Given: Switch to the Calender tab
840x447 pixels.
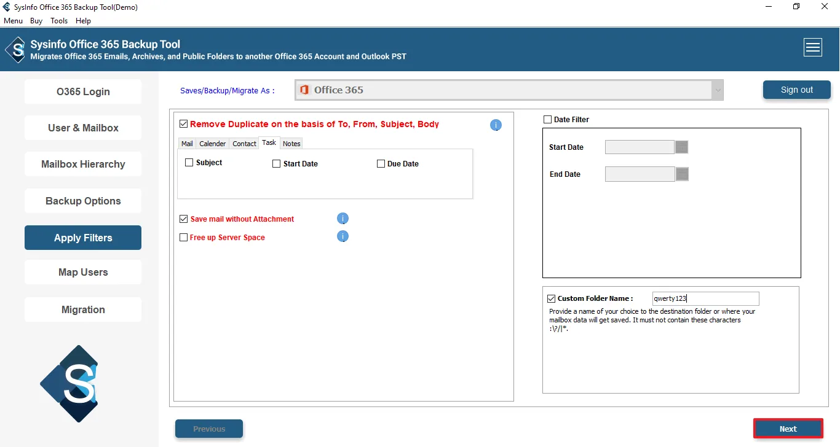Looking at the screenshot, I should [212, 144].
